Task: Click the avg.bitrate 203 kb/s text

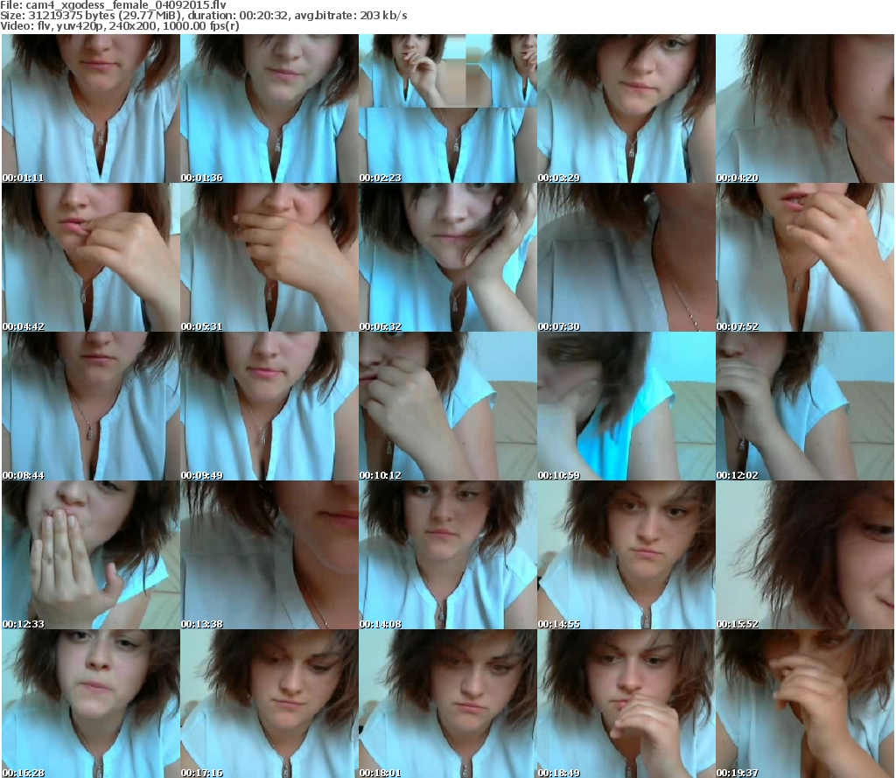Action: pos(351,16)
